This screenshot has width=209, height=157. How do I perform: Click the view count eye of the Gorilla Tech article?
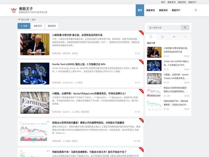click(136, 83)
